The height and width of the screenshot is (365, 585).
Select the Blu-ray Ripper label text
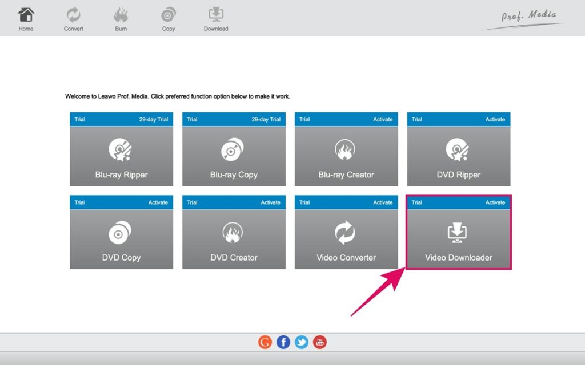(121, 175)
